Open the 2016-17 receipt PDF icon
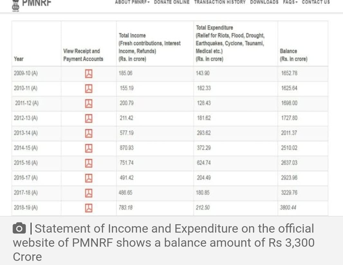343x265 pixels. point(88,178)
